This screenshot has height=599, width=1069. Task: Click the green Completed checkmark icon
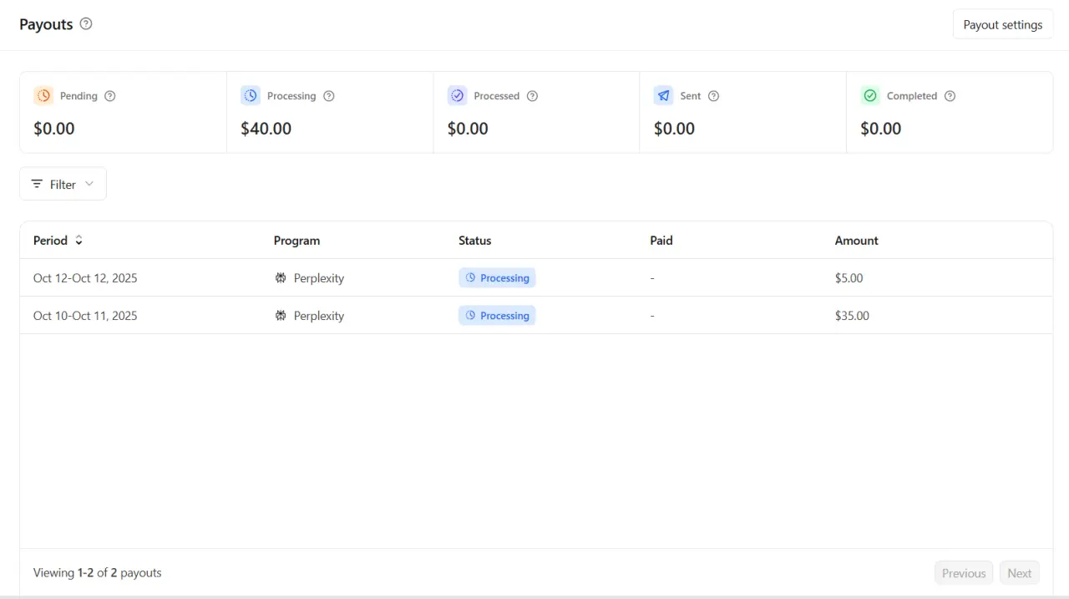870,96
